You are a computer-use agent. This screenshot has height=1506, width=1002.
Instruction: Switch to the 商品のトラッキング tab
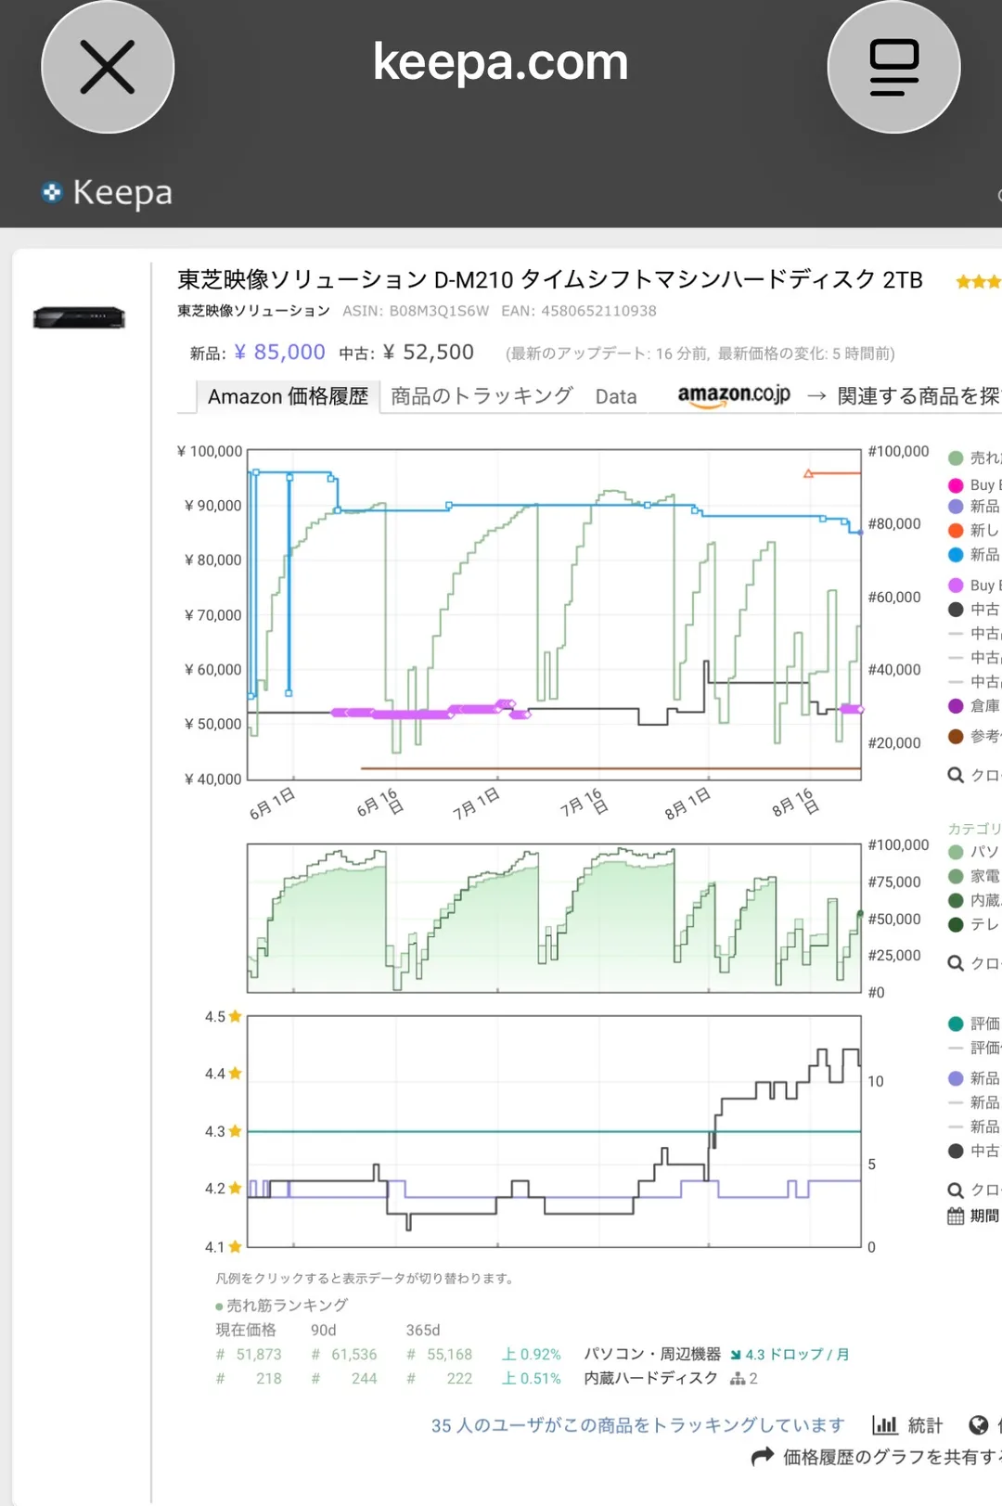482,396
